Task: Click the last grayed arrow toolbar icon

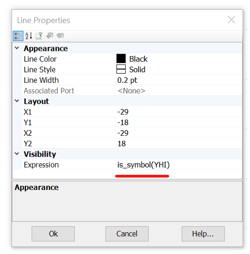Action: pyautogui.click(x=60, y=36)
